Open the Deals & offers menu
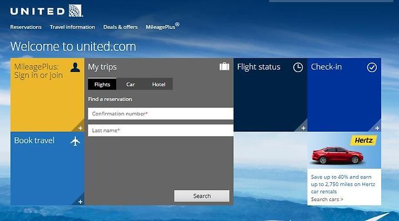 pos(120,27)
